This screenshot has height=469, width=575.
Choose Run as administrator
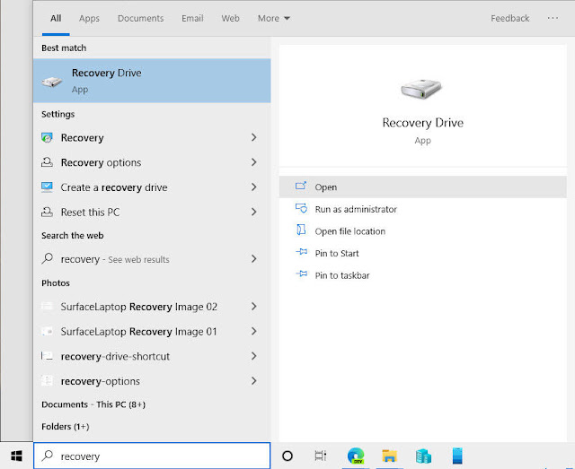click(x=423, y=209)
